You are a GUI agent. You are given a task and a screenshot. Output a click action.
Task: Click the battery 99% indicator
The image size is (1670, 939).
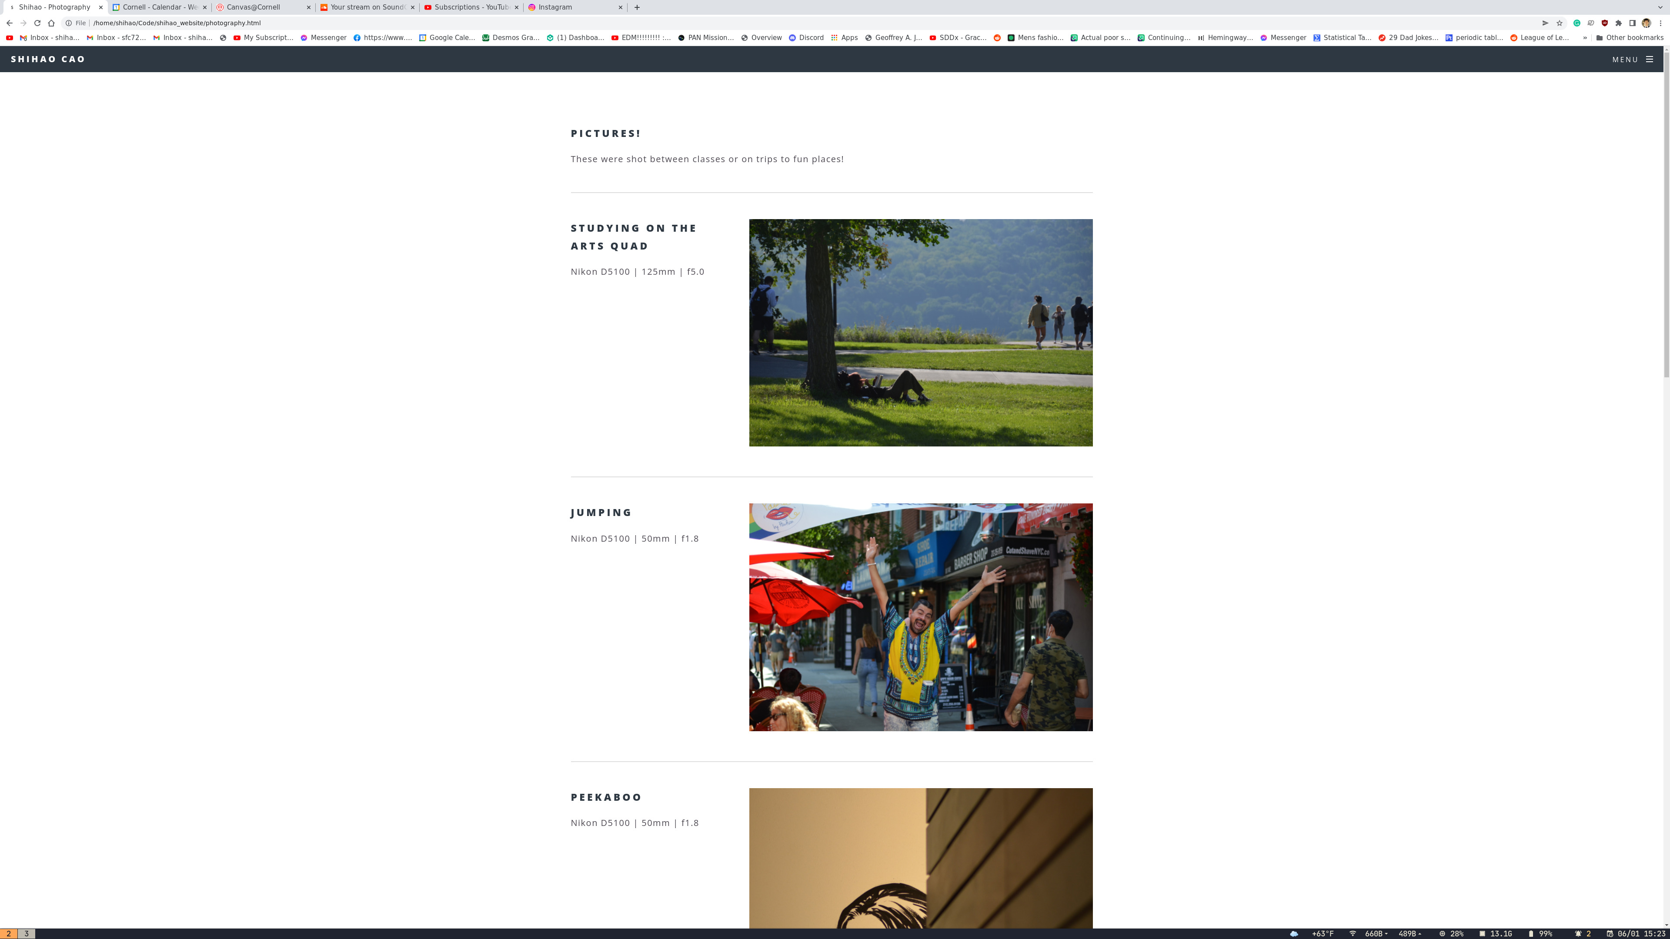tap(1540, 934)
